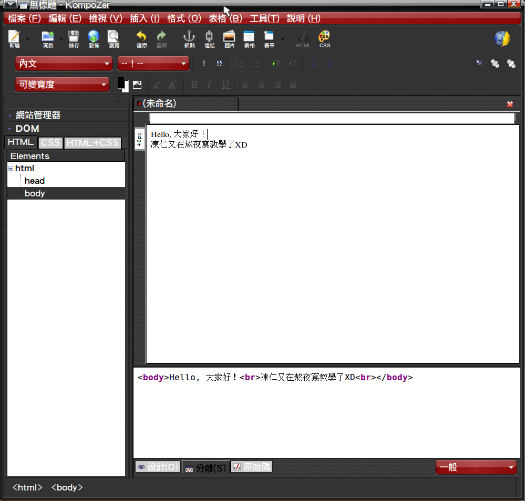Open the 插入 (I) menu

[x=145, y=18]
